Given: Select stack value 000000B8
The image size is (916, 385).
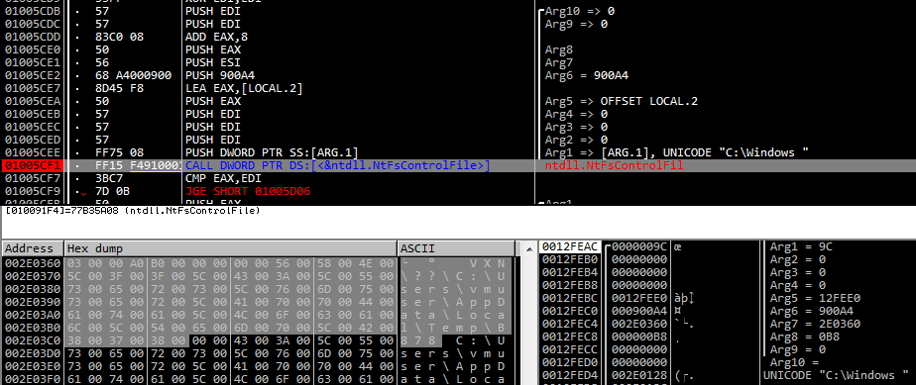Looking at the screenshot, I should tap(639, 337).
